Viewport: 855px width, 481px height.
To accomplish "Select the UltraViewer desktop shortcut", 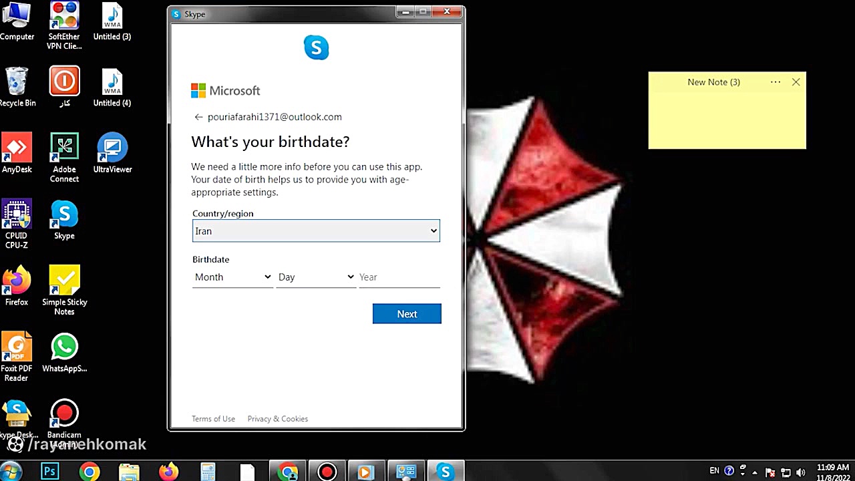I will (x=112, y=154).
